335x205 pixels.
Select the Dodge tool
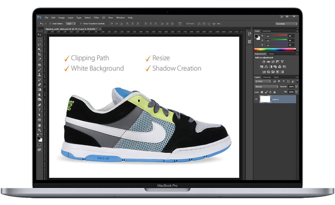coord(40,100)
